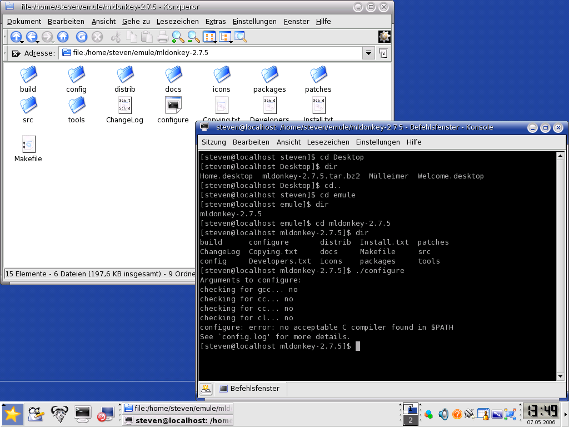Open Konqueror's Lesezeichen menu
The width and height of the screenshot is (569, 427).
point(177,22)
